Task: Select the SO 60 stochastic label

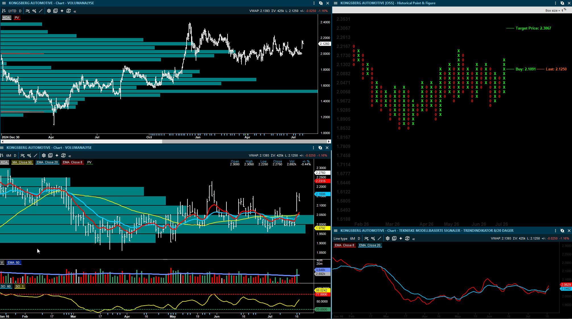Action: click(x=6, y=286)
